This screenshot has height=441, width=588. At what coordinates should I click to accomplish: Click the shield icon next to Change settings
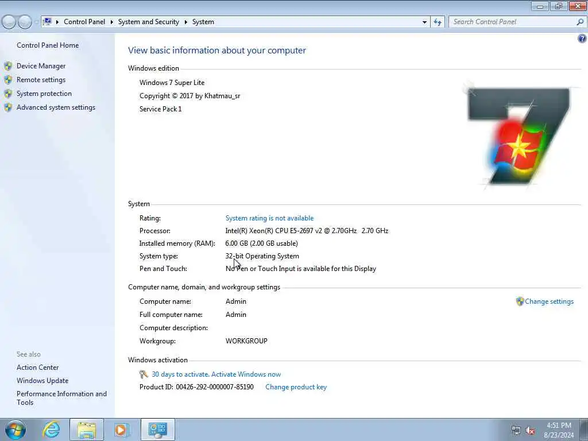[520, 301]
